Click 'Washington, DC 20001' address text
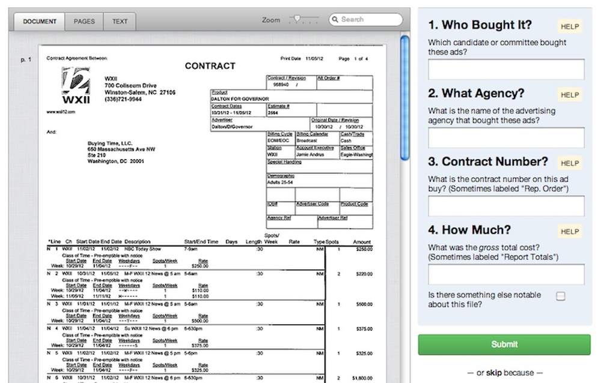Viewport: 601px width, 383px height. [115, 161]
